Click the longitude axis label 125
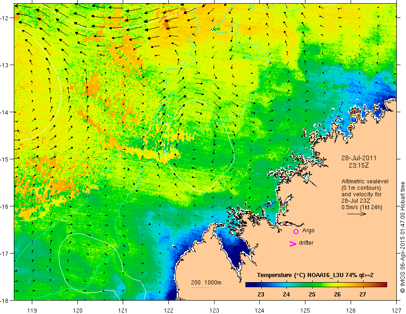 (x=305, y=310)
